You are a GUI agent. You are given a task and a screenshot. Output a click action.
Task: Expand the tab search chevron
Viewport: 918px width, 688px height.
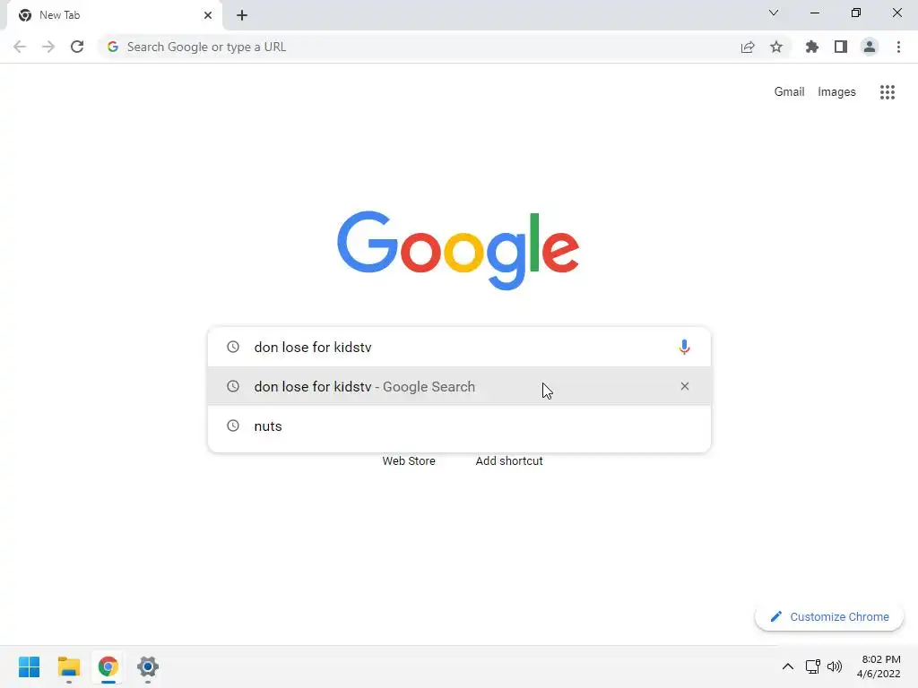point(774,13)
